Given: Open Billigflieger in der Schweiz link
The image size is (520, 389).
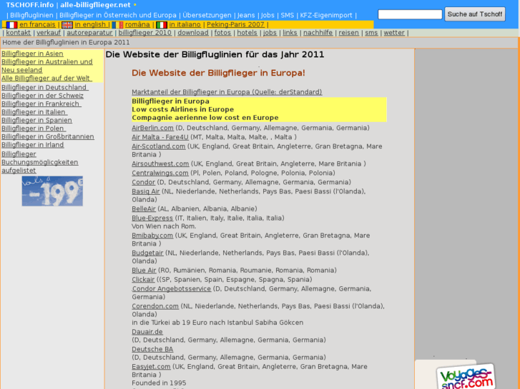Looking at the screenshot, I should (42, 96).
